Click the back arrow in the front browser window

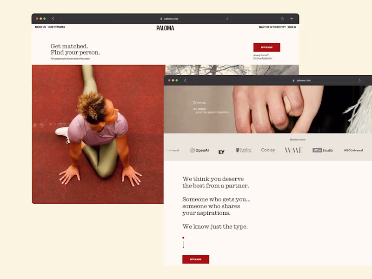185,80
